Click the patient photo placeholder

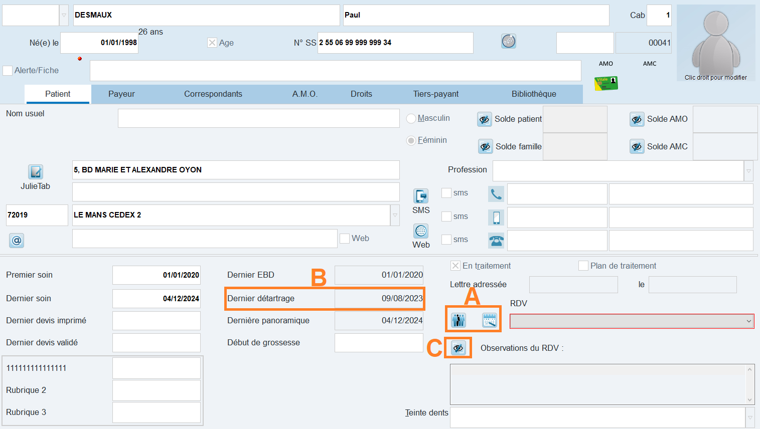pyautogui.click(x=715, y=43)
